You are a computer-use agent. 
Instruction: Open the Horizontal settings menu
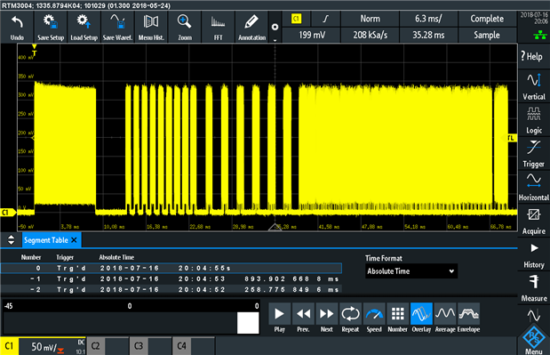pos(533,187)
